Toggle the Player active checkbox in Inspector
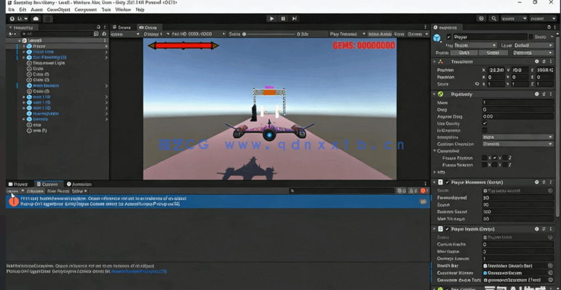The image size is (561, 290). click(449, 37)
